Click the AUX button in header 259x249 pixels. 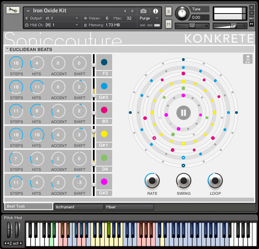click(251, 18)
